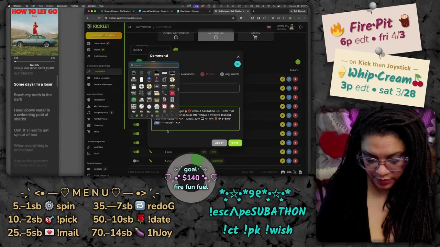Reload the kicklet.app page
Image resolution: width=440 pixels, height=247 pixels.
[x=99, y=18]
